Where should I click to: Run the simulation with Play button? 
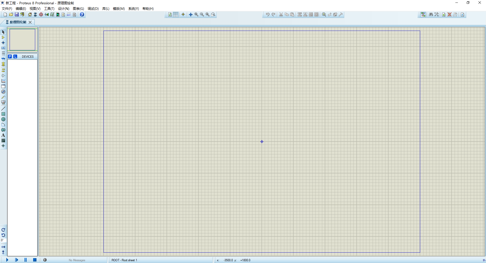pos(7,260)
